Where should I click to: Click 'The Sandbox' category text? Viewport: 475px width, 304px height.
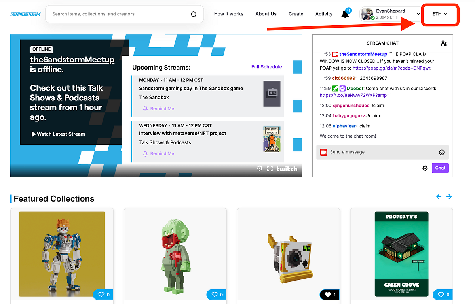coord(154,97)
